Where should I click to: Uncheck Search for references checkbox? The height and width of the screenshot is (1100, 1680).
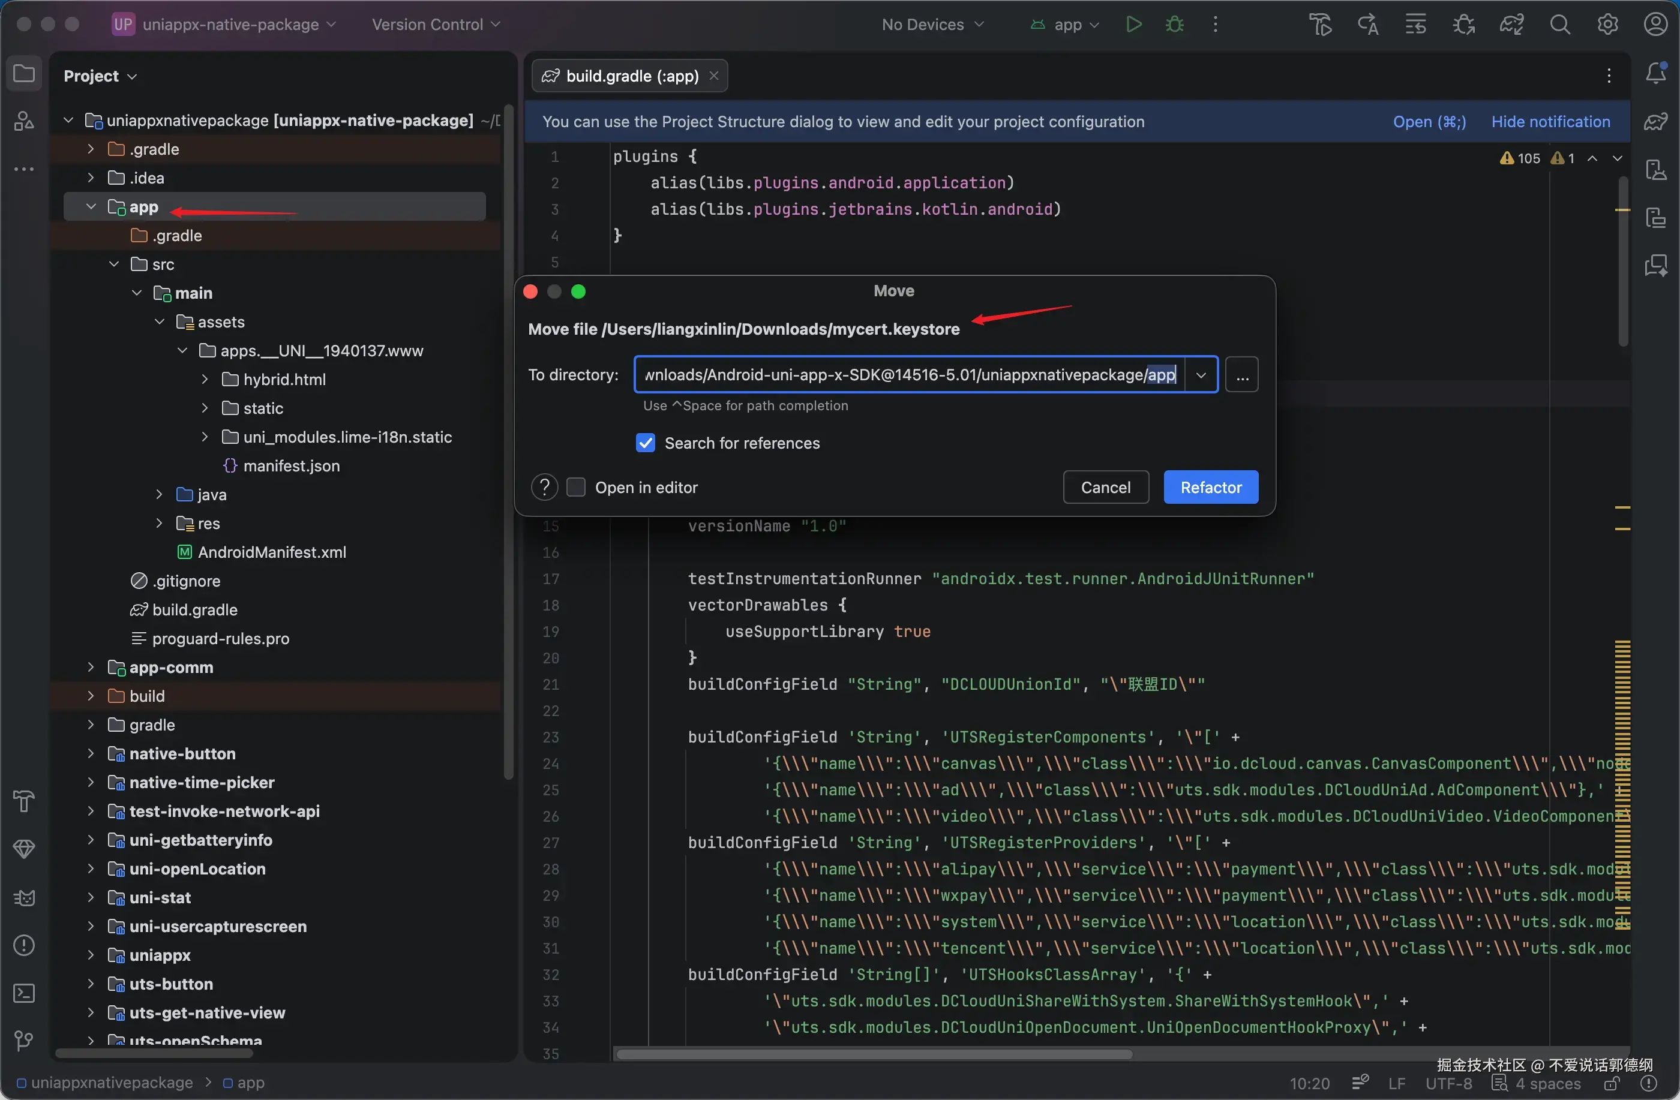(x=645, y=443)
